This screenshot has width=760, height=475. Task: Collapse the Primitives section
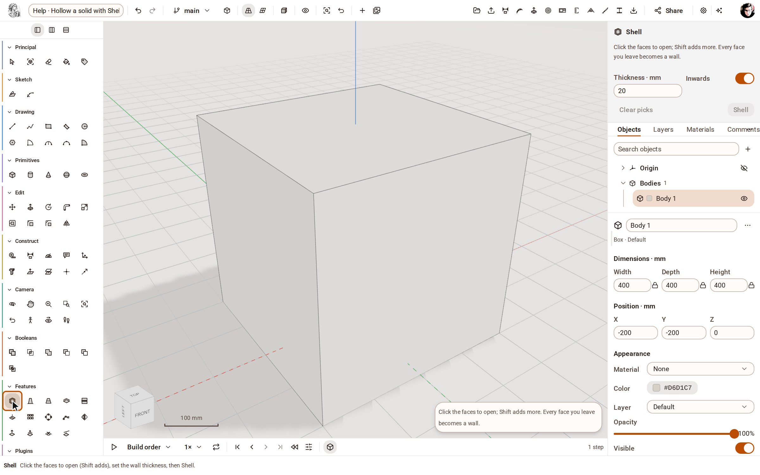point(9,160)
